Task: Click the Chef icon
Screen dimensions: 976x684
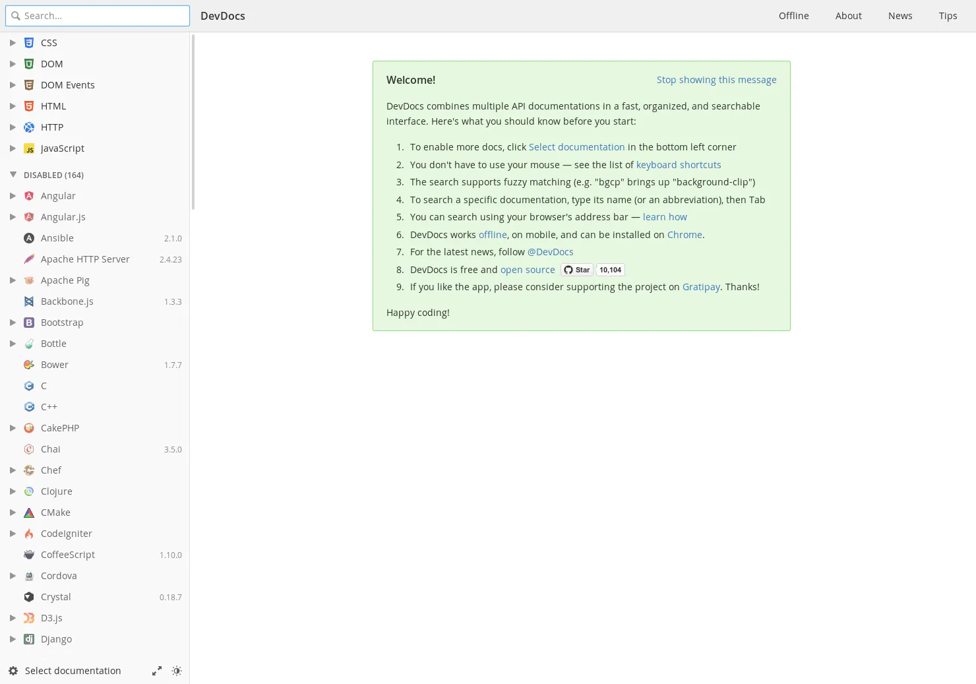Action: pyautogui.click(x=29, y=470)
